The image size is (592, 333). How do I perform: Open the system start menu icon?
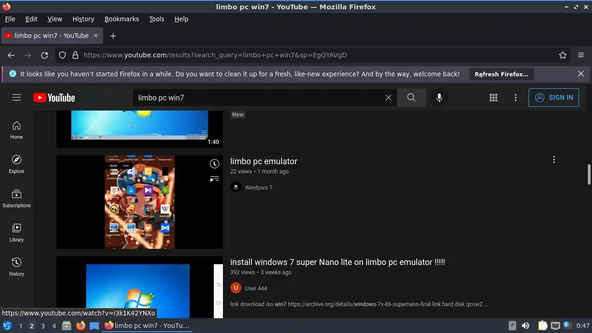pyautogui.click(x=7, y=326)
